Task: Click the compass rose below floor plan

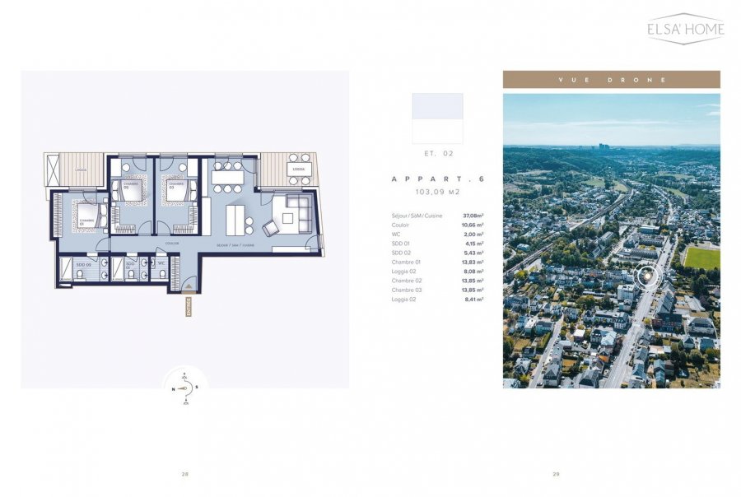Action: (x=186, y=388)
